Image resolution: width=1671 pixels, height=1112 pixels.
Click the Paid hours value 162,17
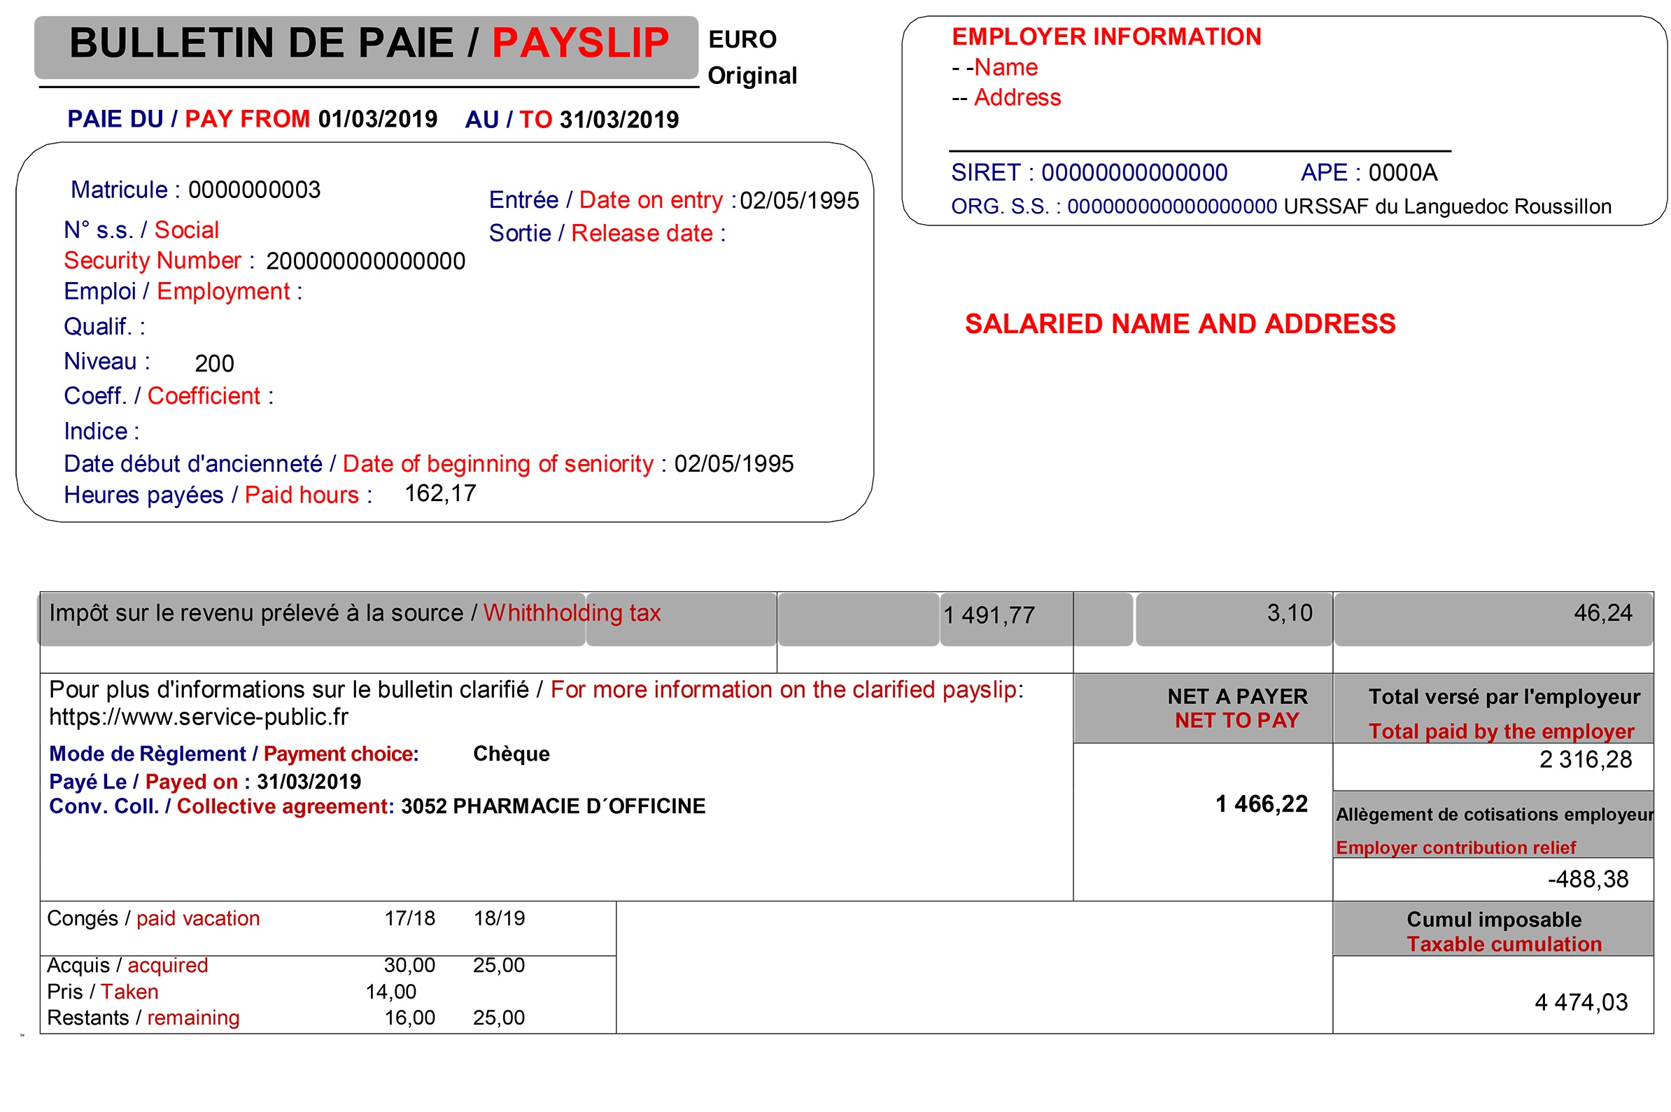pyautogui.click(x=439, y=492)
